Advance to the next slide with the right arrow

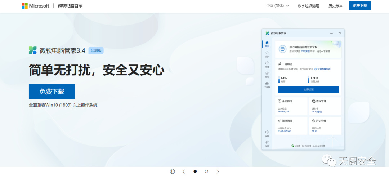click(x=218, y=171)
